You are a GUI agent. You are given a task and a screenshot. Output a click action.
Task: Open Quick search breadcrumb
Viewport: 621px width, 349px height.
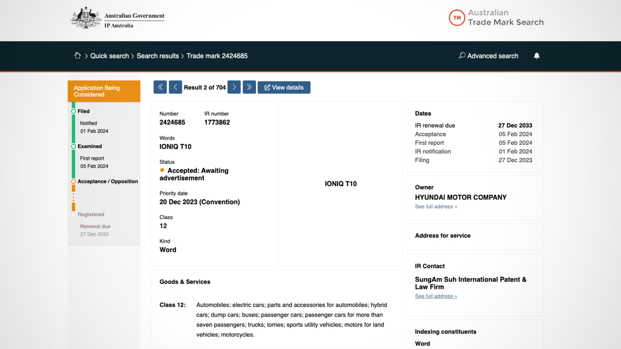point(109,56)
